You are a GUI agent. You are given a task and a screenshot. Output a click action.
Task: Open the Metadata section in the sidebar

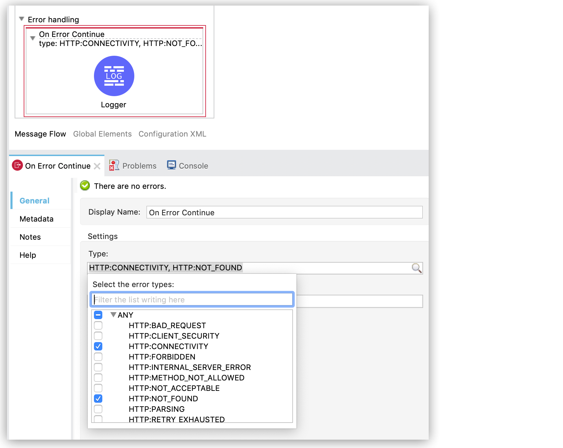pos(36,219)
